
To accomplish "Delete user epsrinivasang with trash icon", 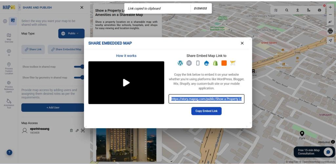I will 71,130.
